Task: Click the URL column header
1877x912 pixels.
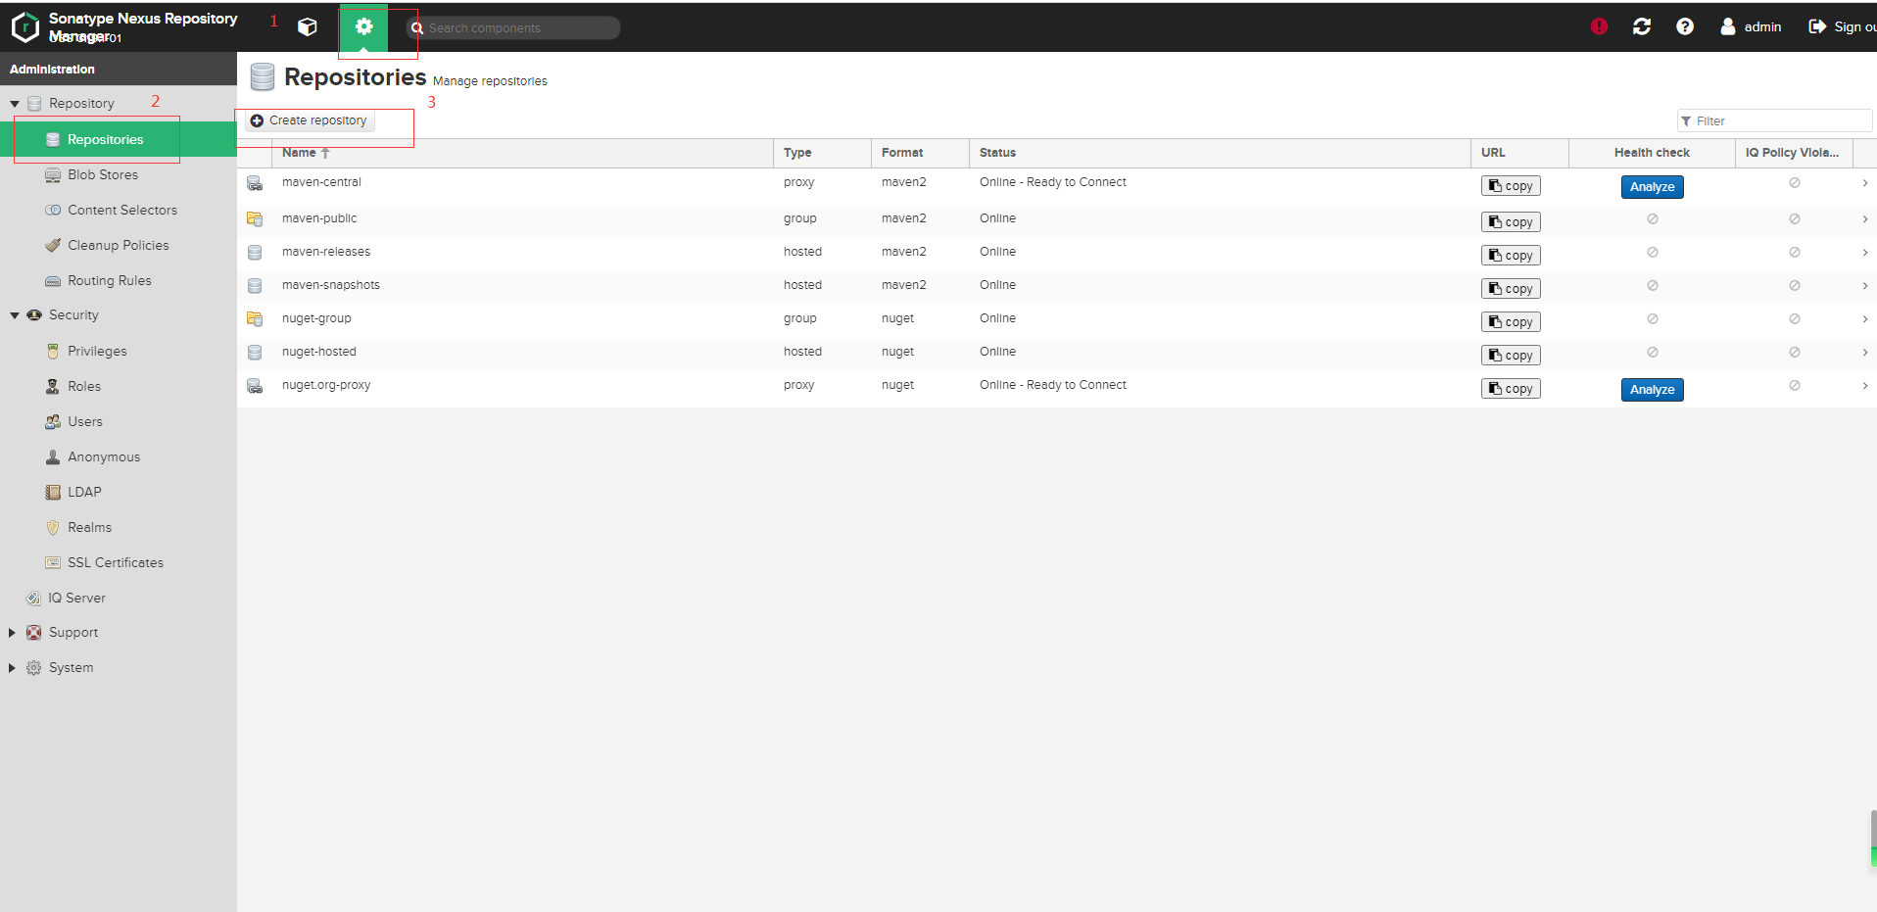Action: point(1519,153)
